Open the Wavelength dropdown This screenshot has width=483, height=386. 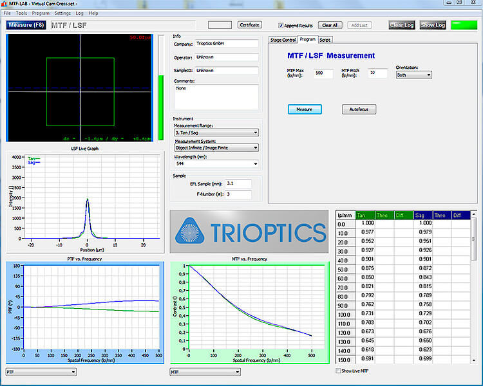(216, 163)
